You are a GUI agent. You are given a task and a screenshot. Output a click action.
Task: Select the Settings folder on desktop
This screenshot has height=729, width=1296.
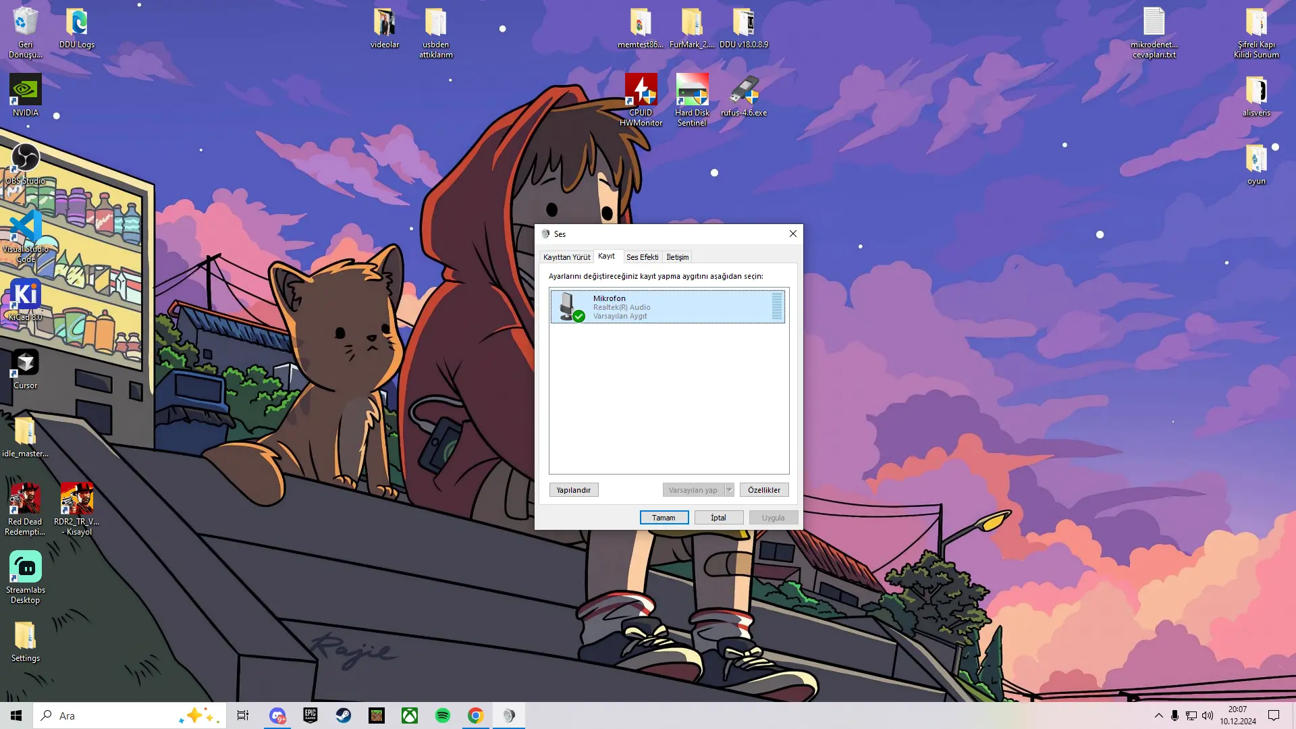pyautogui.click(x=25, y=641)
